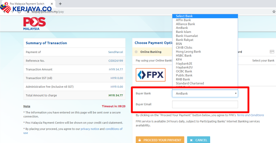276x143 pixels.
Task: Close the Pos Malaysia Payment Switch tab
Action: pos(52,4)
